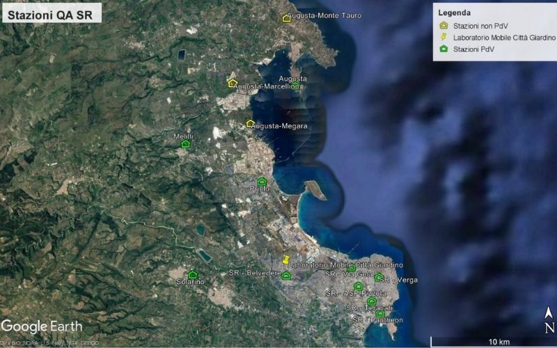The image size is (557, 348).
Task: Select the SR - Pantheon station marker
Action: click(x=380, y=314)
